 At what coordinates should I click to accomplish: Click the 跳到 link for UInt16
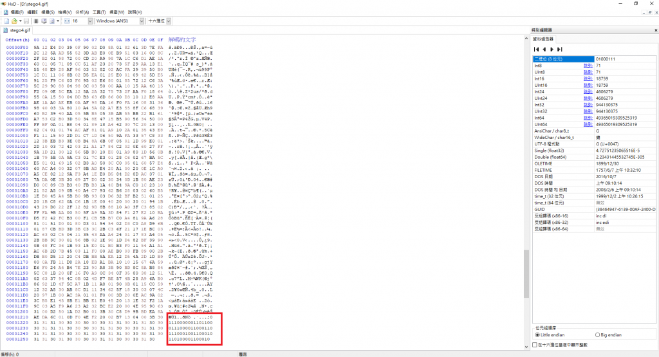coord(588,86)
